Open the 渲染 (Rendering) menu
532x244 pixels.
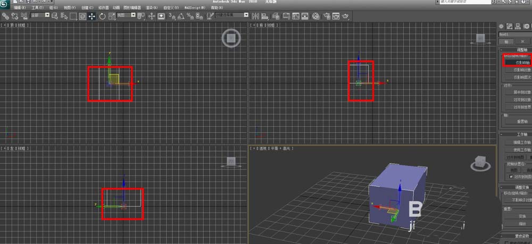click(x=151, y=7)
